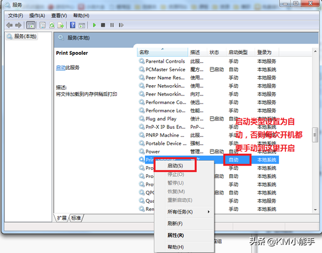Screen dimensions: 322x253
Task: Click the Restart Service toolbar icon
Action: click(x=121, y=25)
